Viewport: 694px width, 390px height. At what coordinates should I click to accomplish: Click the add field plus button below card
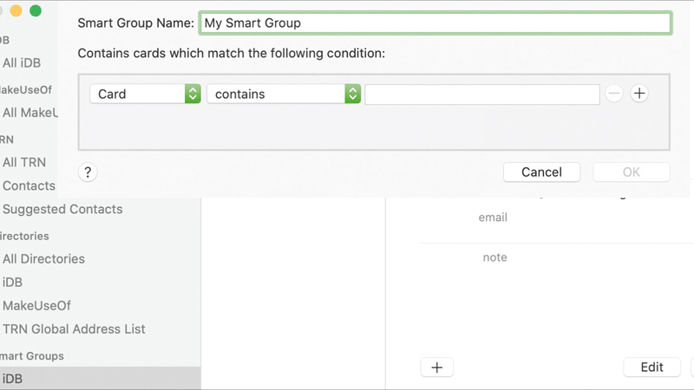pyautogui.click(x=437, y=367)
